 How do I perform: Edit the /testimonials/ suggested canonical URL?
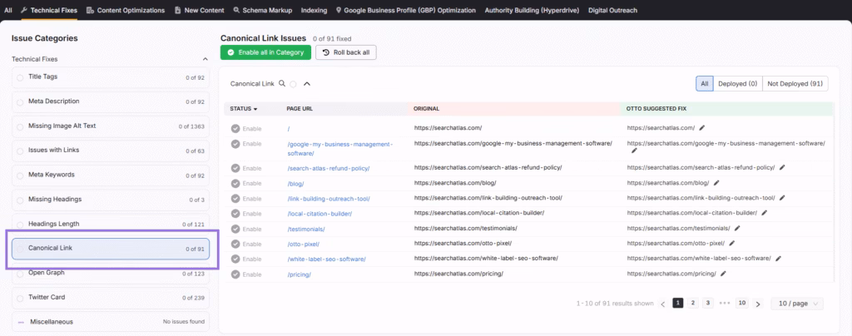click(738, 228)
